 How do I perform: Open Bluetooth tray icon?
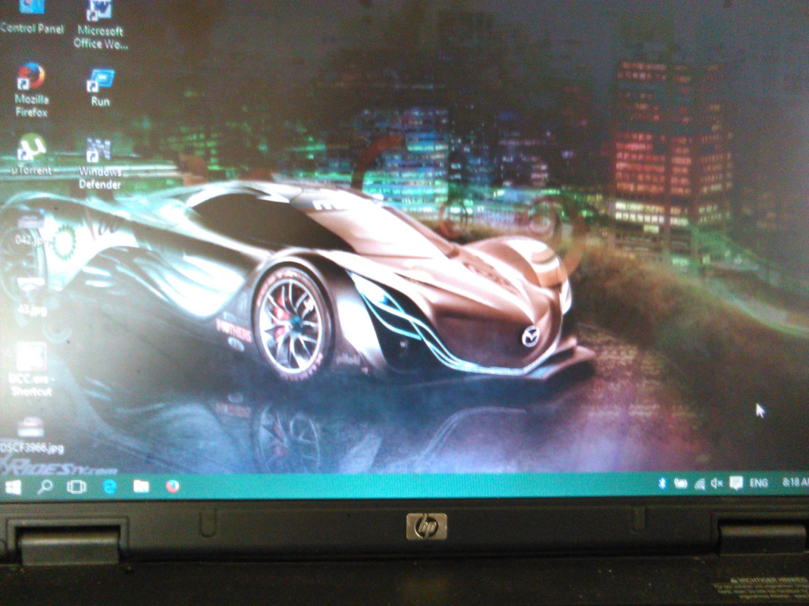coord(662,483)
